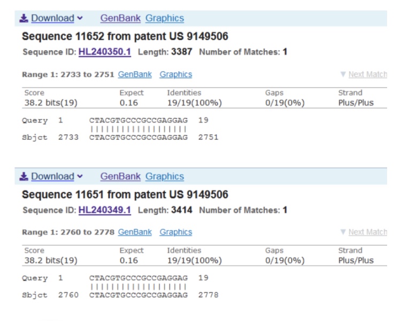This screenshot has width=401, height=321.
Task: Go to Next Match text in Sequence 11651
Action: coord(367,232)
